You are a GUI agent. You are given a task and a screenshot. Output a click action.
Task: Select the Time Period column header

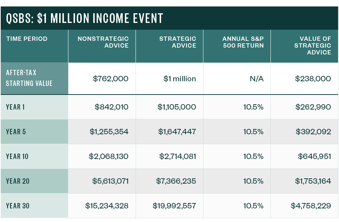pyautogui.click(x=27, y=39)
